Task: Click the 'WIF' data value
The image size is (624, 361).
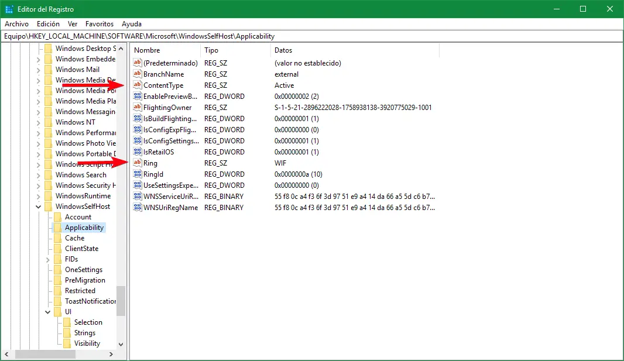Action: [280, 163]
